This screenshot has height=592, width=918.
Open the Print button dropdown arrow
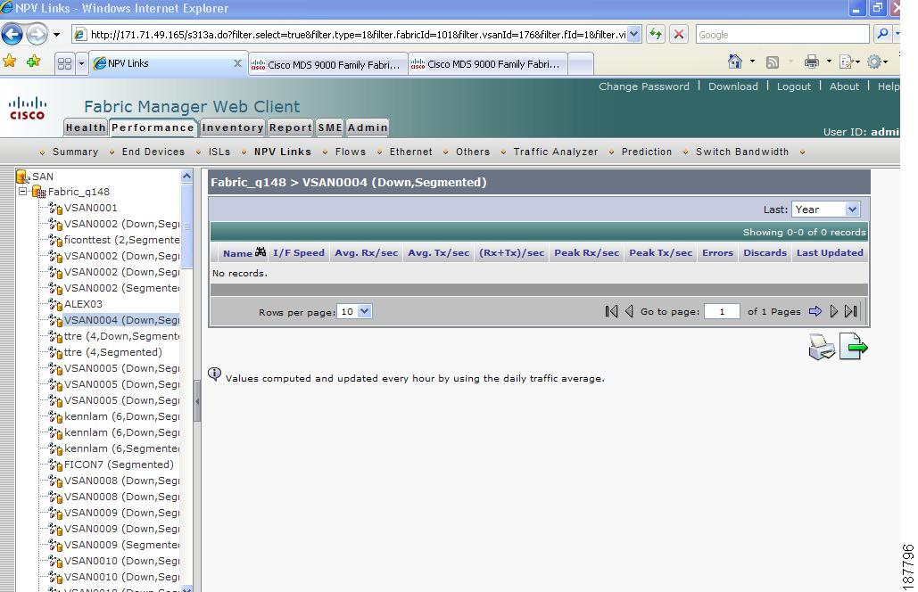tap(829, 61)
